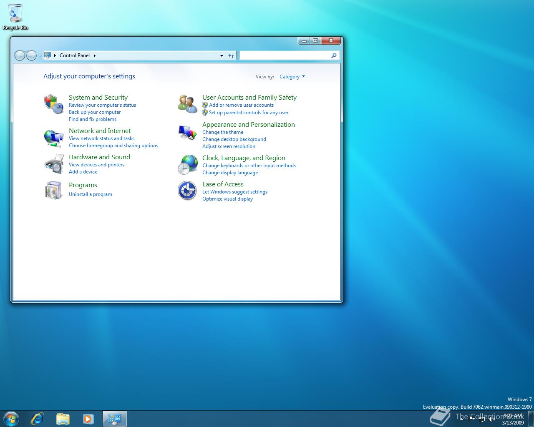Image resolution: width=534 pixels, height=427 pixels.
Task: Click Change display language link
Action: pyautogui.click(x=230, y=173)
